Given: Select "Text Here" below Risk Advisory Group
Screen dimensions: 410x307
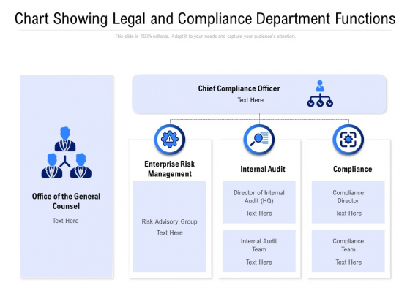Looking at the screenshot, I should 170,233.
